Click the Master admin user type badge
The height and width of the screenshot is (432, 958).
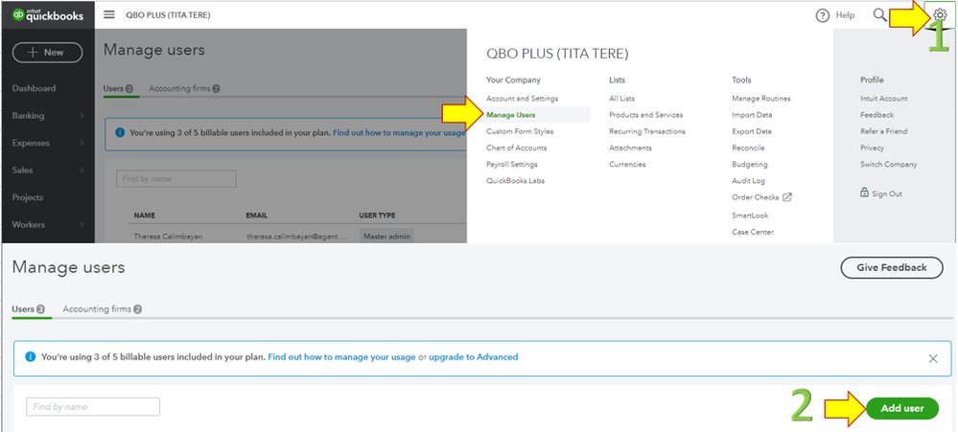[386, 236]
